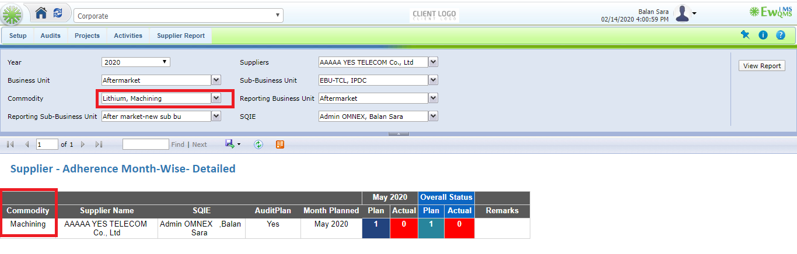
Task: Go to the Home icon
Action: coord(41,13)
